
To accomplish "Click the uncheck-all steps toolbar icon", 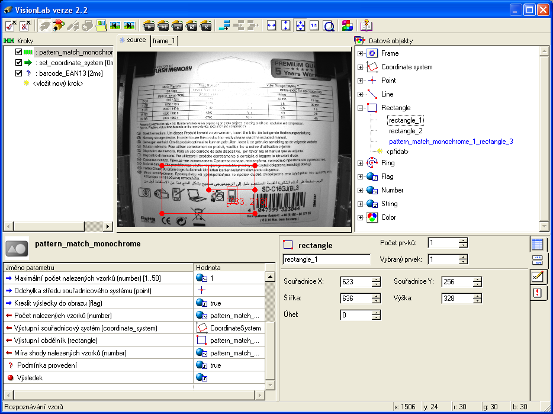I will [x=25, y=26].
